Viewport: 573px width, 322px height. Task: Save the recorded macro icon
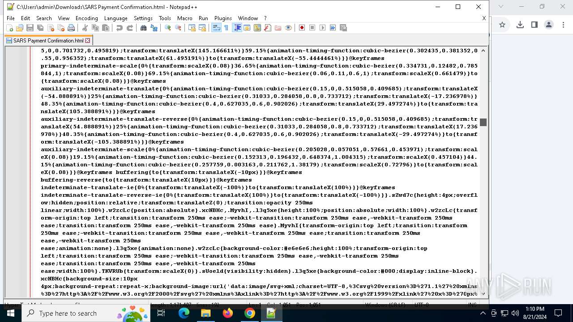tap(343, 28)
